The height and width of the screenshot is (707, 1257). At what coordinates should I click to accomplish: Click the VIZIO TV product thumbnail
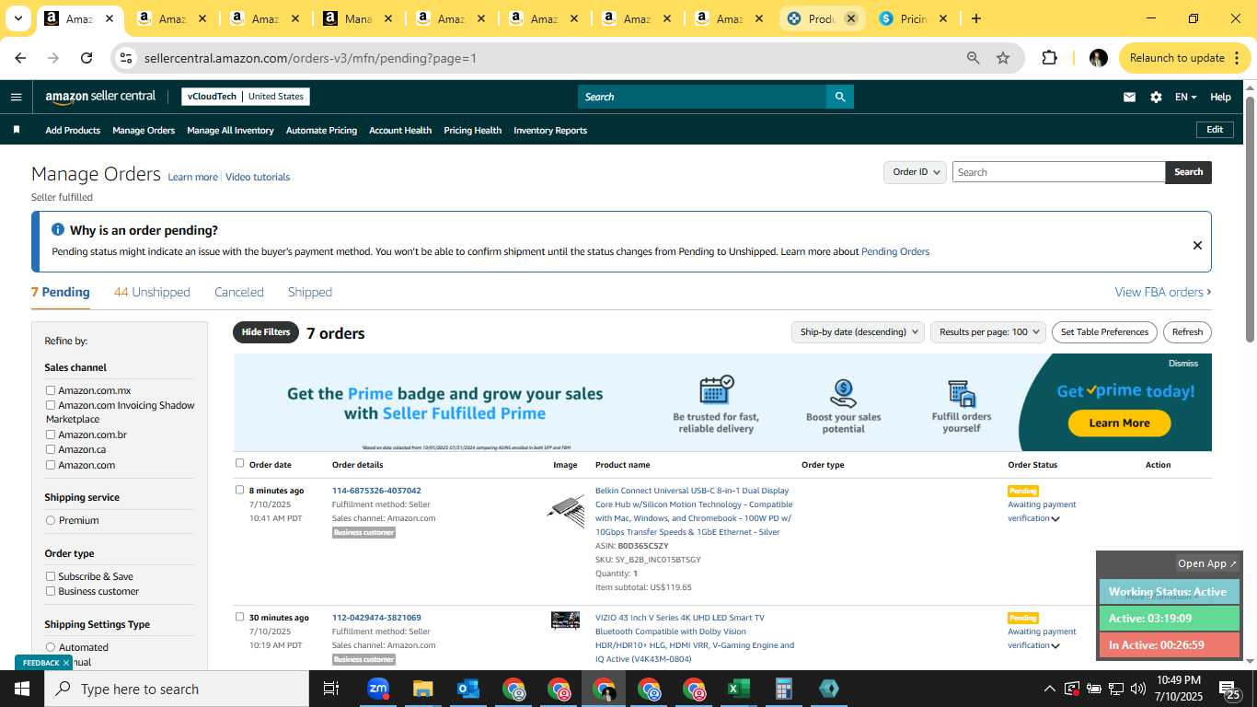click(565, 620)
